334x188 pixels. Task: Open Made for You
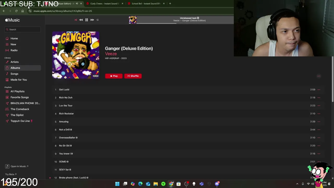pos(19,80)
